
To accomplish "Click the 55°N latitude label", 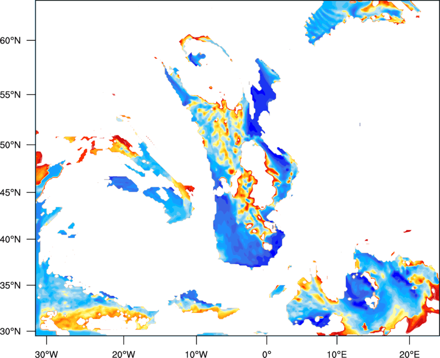I will (10, 95).
